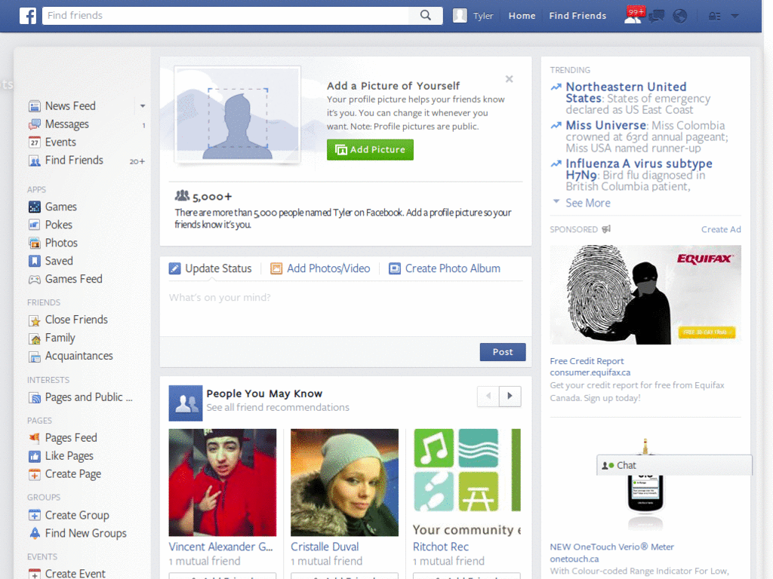Open Northeastern United States trending topic

coord(626,93)
